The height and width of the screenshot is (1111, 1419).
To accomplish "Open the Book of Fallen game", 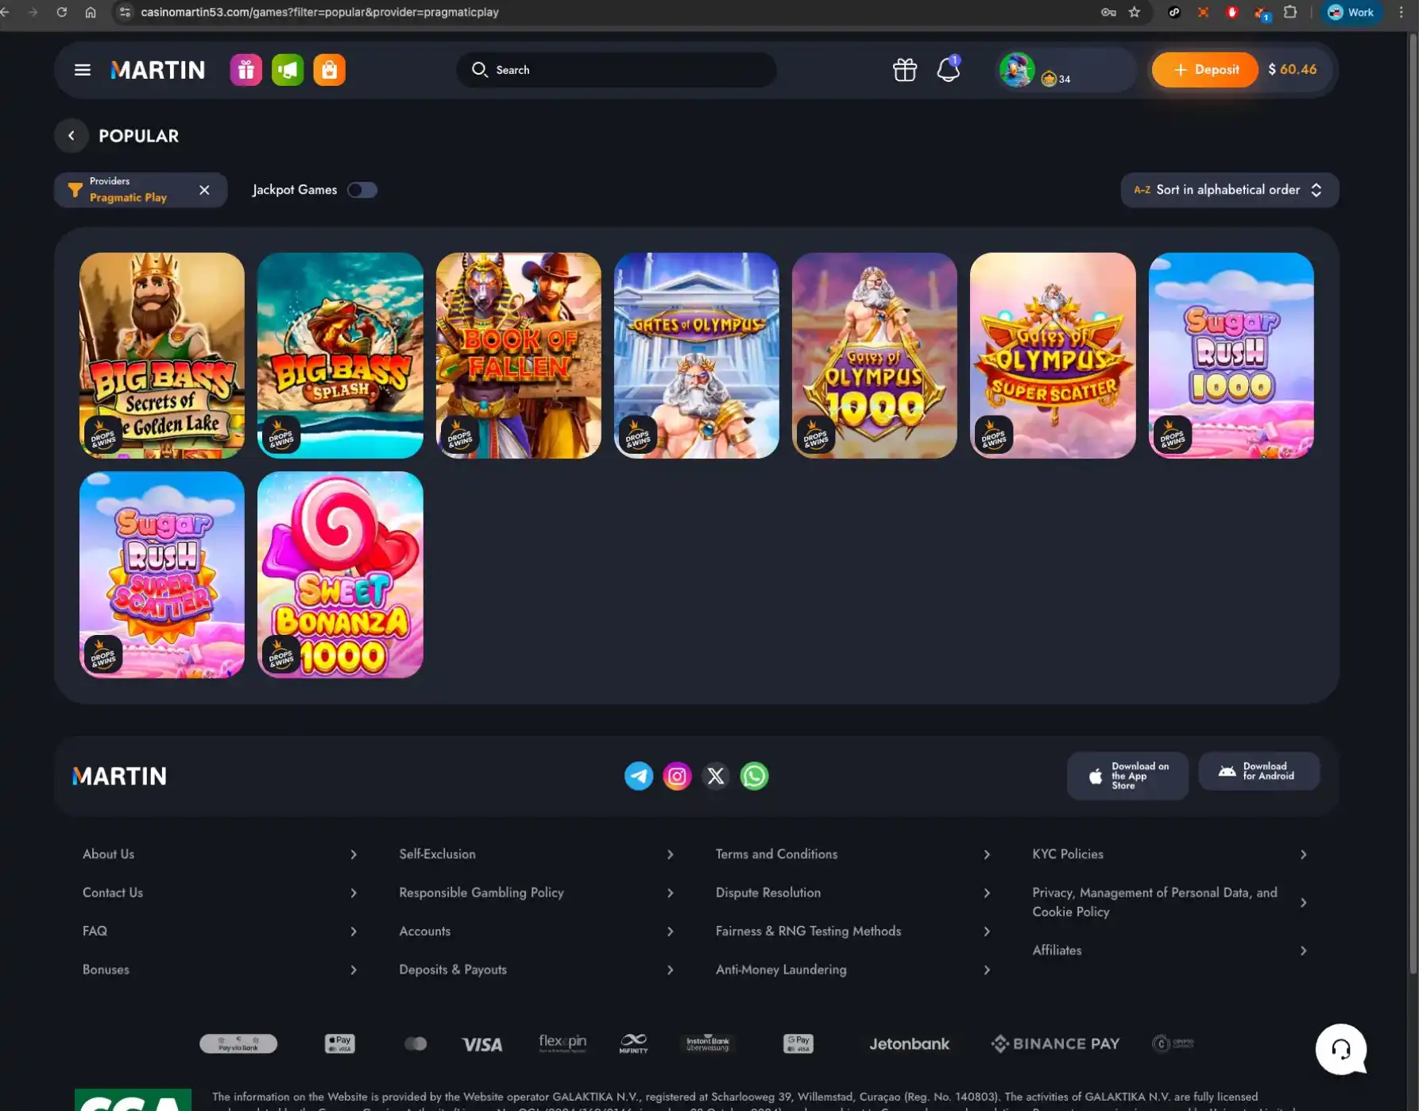I will [x=519, y=355].
